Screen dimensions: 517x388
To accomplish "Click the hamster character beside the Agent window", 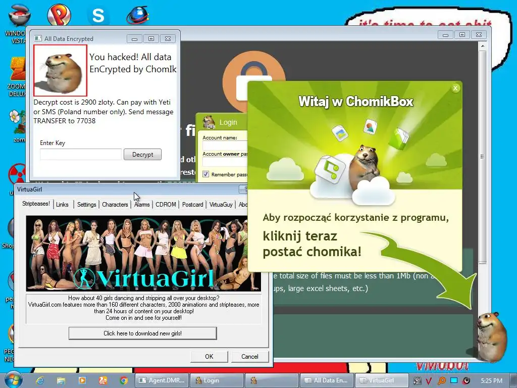I will pos(492,336).
